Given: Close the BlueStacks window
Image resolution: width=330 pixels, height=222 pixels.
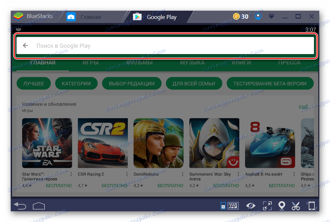Looking at the screenshot, I should 312,16.
